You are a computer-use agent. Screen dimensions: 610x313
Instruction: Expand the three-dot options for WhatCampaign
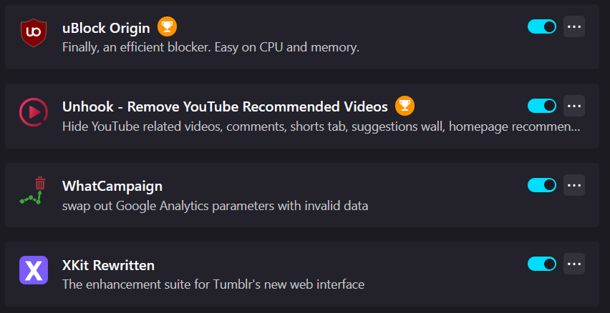pyautogui.click(x=574, y=185)
